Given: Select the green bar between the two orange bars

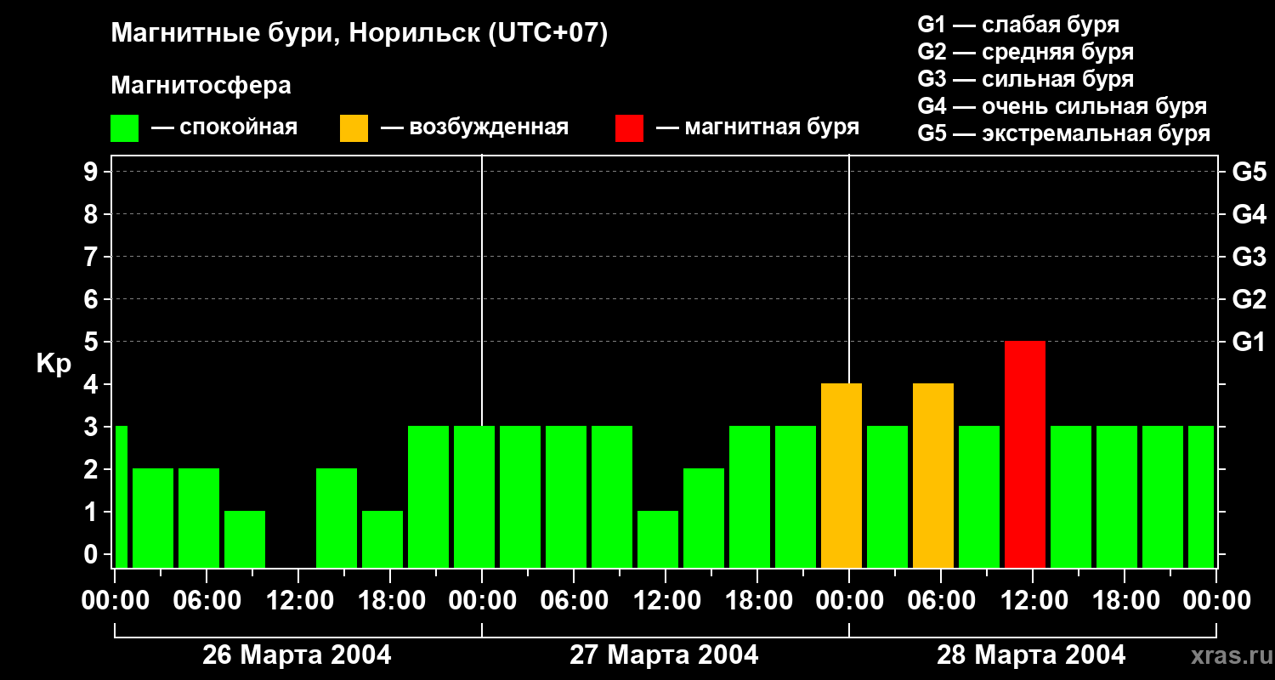Looking at the screenshot, I should pyautogui.click(x=887, y=496).
